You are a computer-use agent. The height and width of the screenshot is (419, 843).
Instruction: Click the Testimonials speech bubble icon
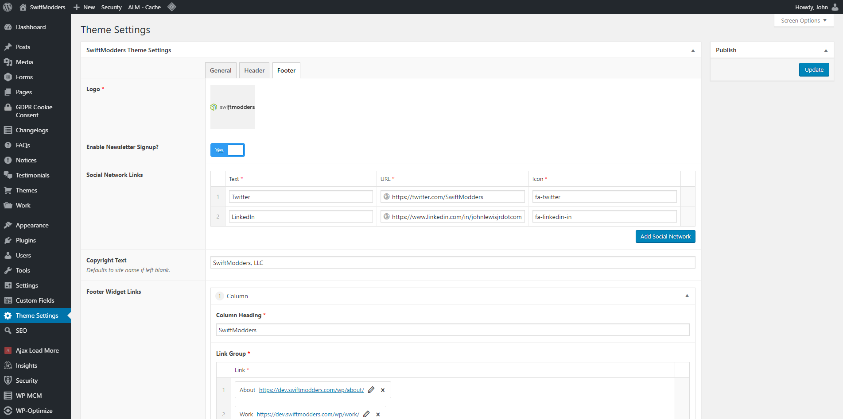point(8,175)
